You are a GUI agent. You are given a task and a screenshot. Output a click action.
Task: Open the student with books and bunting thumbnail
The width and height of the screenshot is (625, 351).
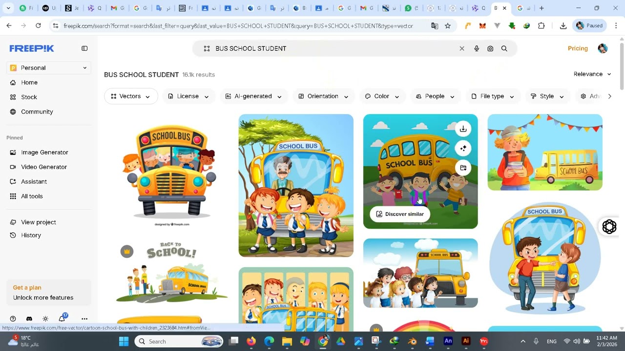[x=545, y=152]
